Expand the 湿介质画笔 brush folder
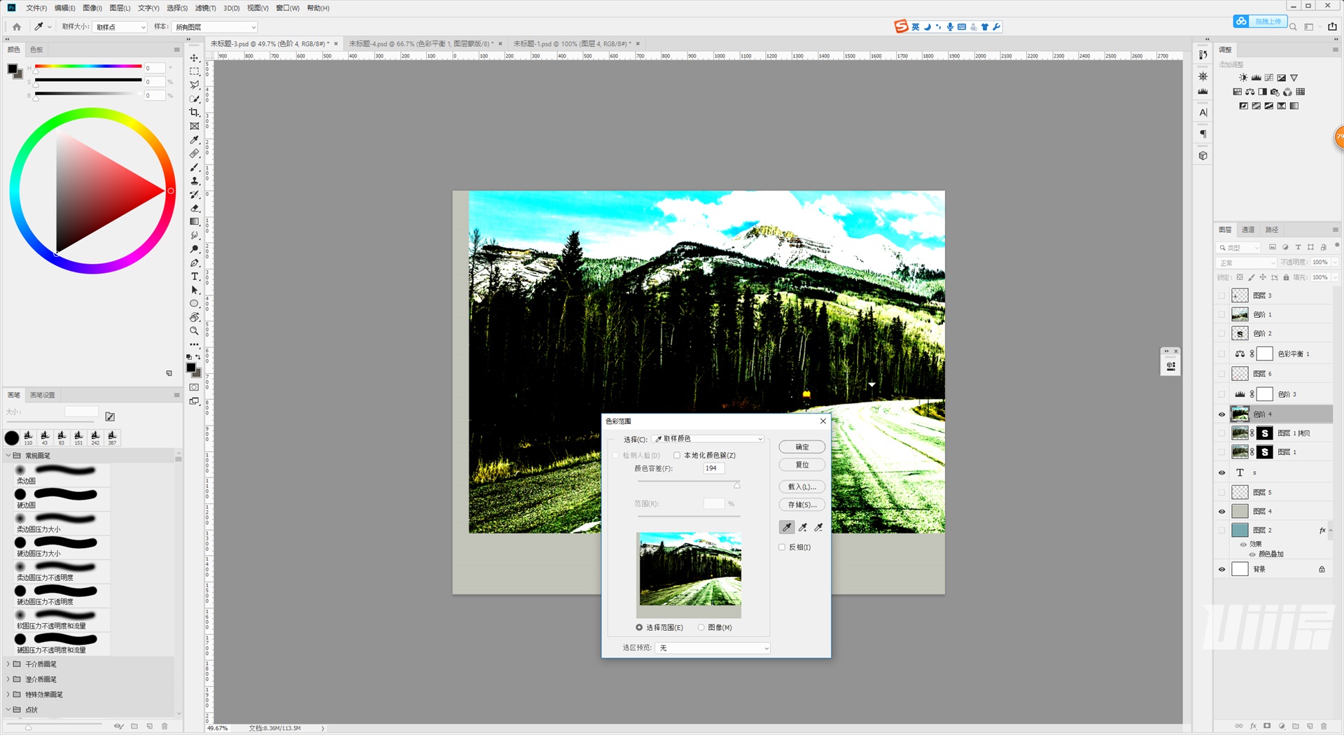This screenshot has height=735, width=1344. coord(8,679)
